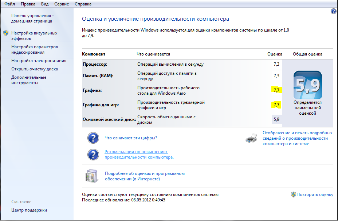Click the highlighted Графика score 7,7
Screen dimensions: 338x221
click(x=276, y=90)
